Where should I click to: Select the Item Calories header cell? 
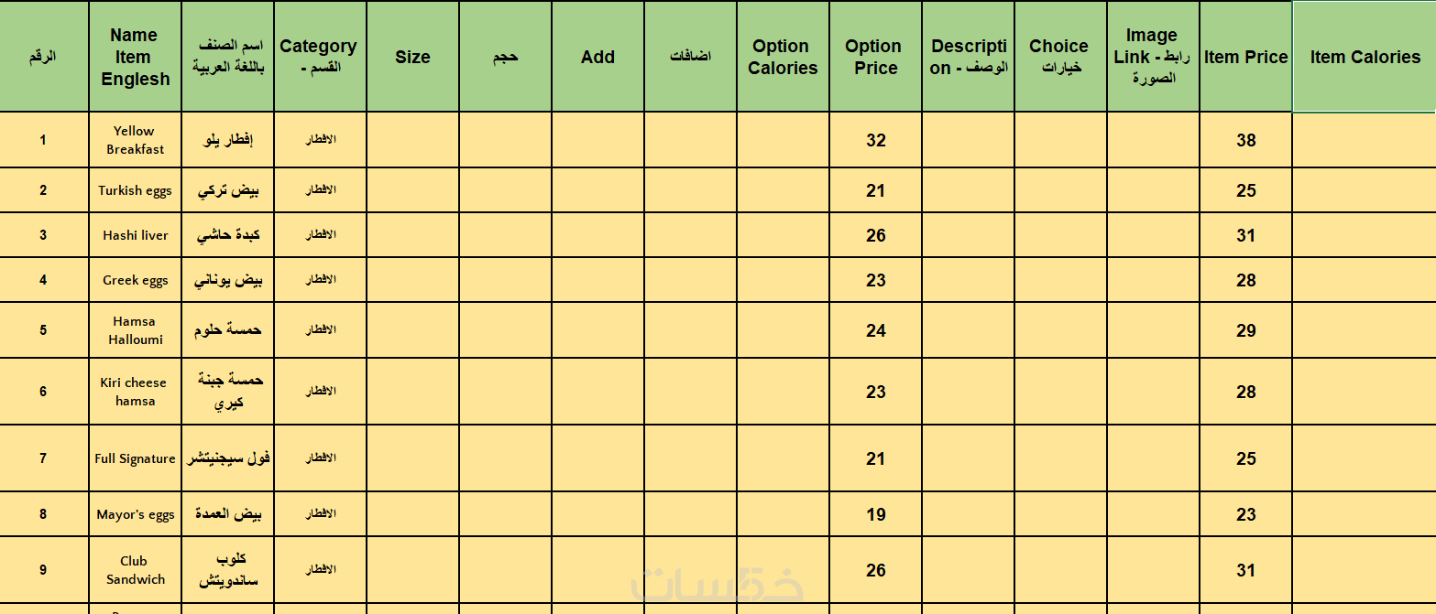coord(1364,57)
